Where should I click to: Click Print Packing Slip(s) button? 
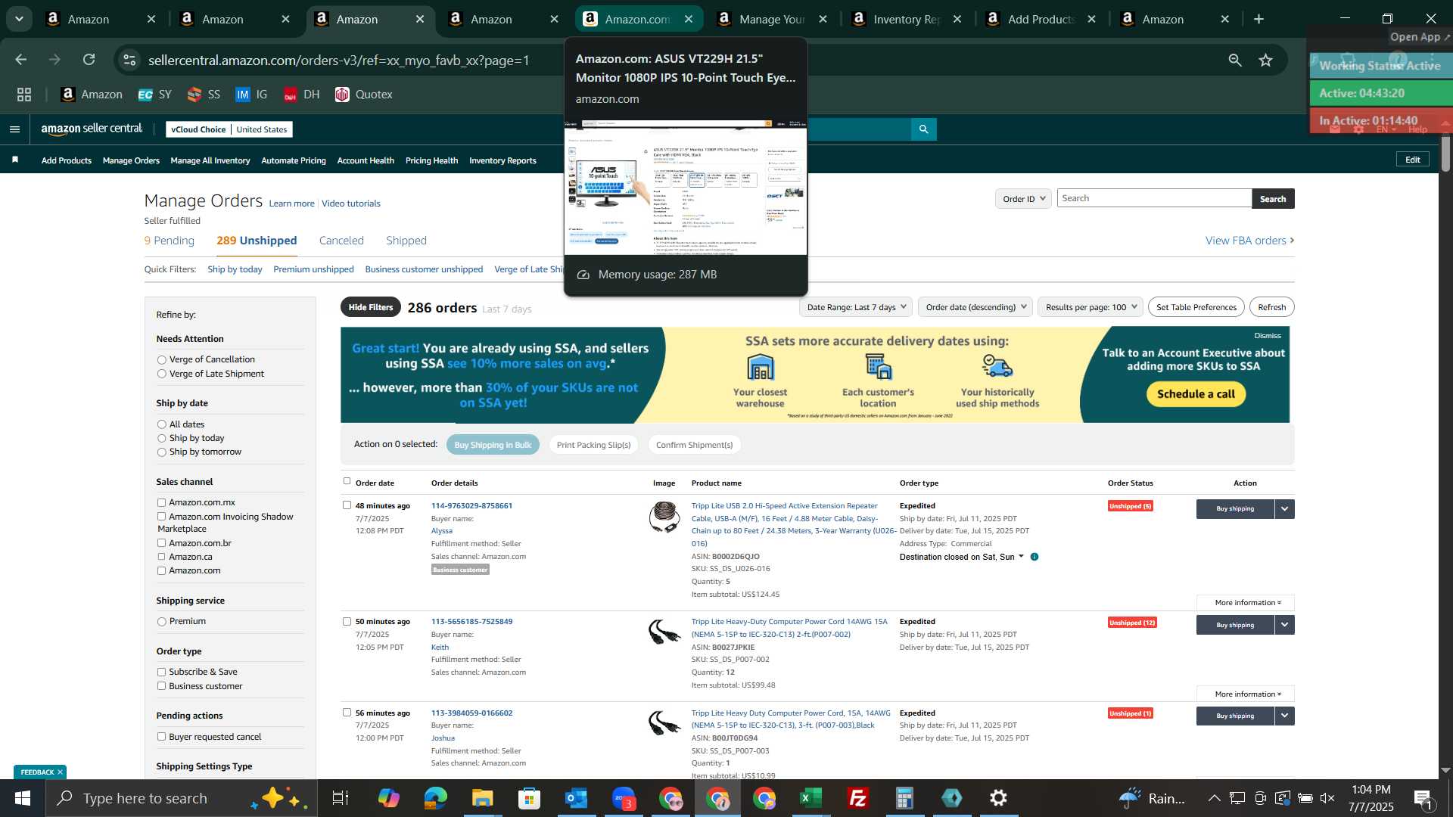tap(593, 445)
